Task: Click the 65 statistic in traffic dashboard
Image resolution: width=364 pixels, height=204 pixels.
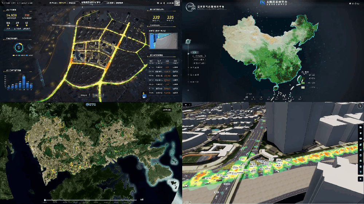Action: point(27,23)
